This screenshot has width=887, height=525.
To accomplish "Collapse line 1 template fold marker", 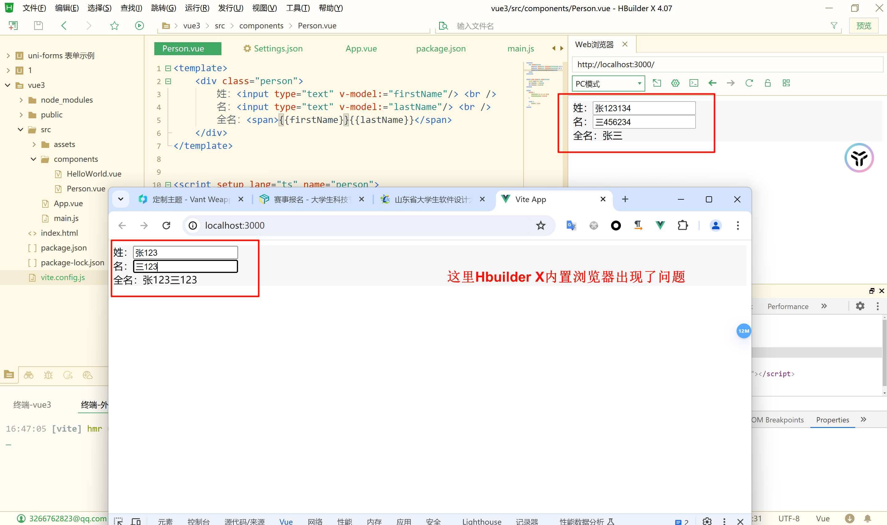I will 168,68.
